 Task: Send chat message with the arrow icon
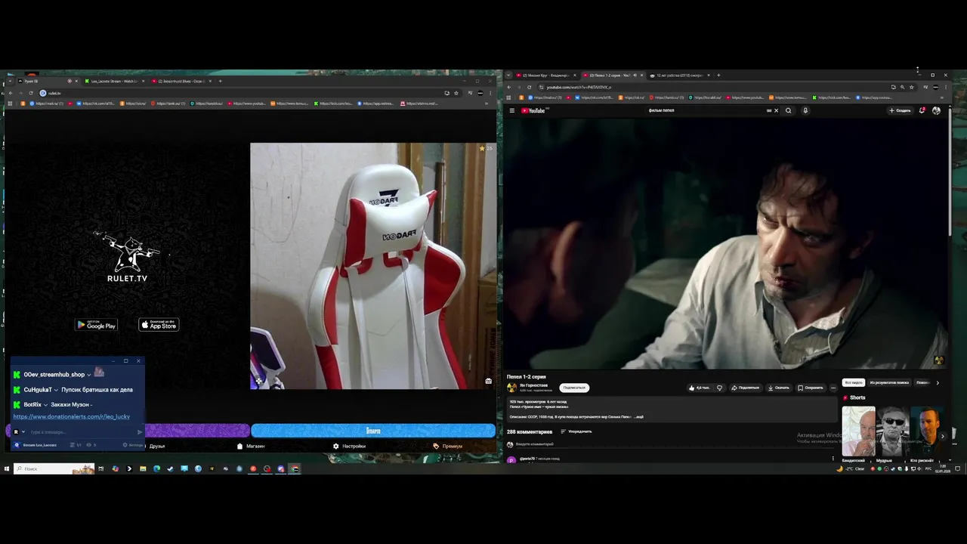coord(140,432)
